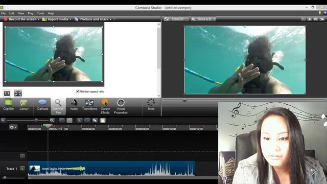Open Cursor Effects tool

click(105, 107)
